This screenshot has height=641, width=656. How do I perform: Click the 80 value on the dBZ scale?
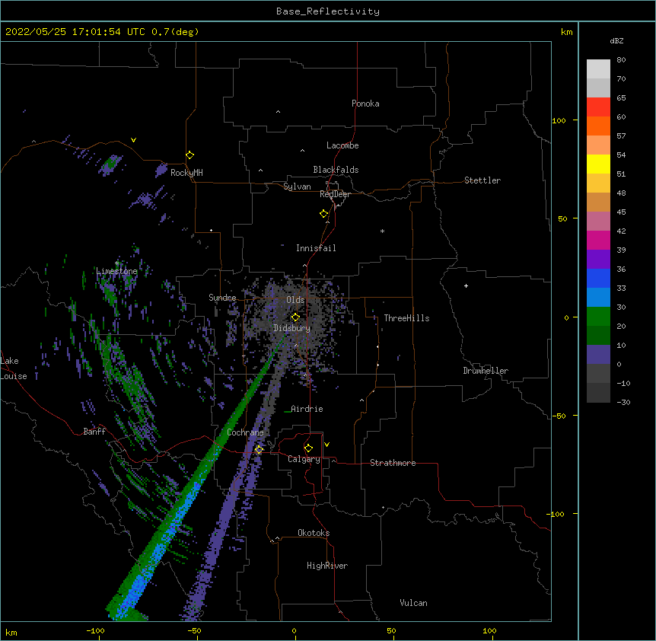click(x=621, y=59)
